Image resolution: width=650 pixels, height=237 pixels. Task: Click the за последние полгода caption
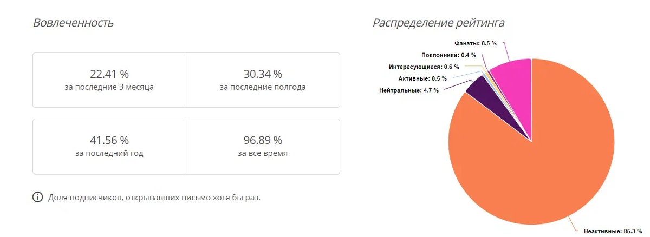click(x=263, y=87)
